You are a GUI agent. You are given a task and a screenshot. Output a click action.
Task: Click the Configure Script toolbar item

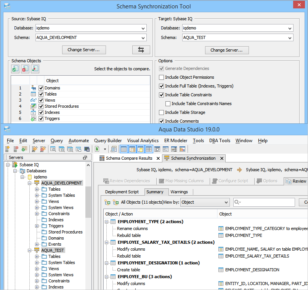pyautogui.click(x=230, y=181)
